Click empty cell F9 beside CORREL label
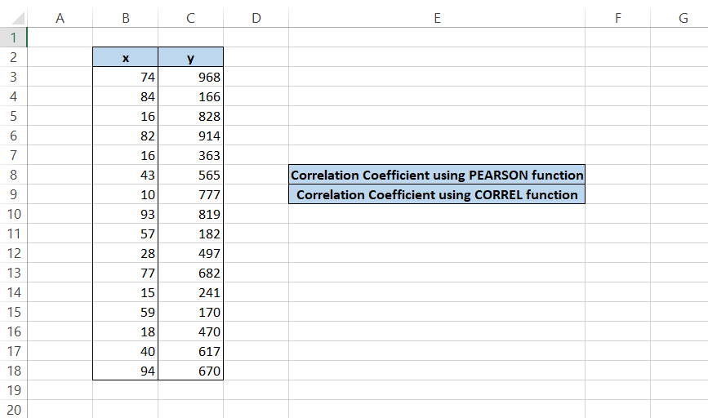708x418 pixels. pyautogui.click(x=617, y=194)
